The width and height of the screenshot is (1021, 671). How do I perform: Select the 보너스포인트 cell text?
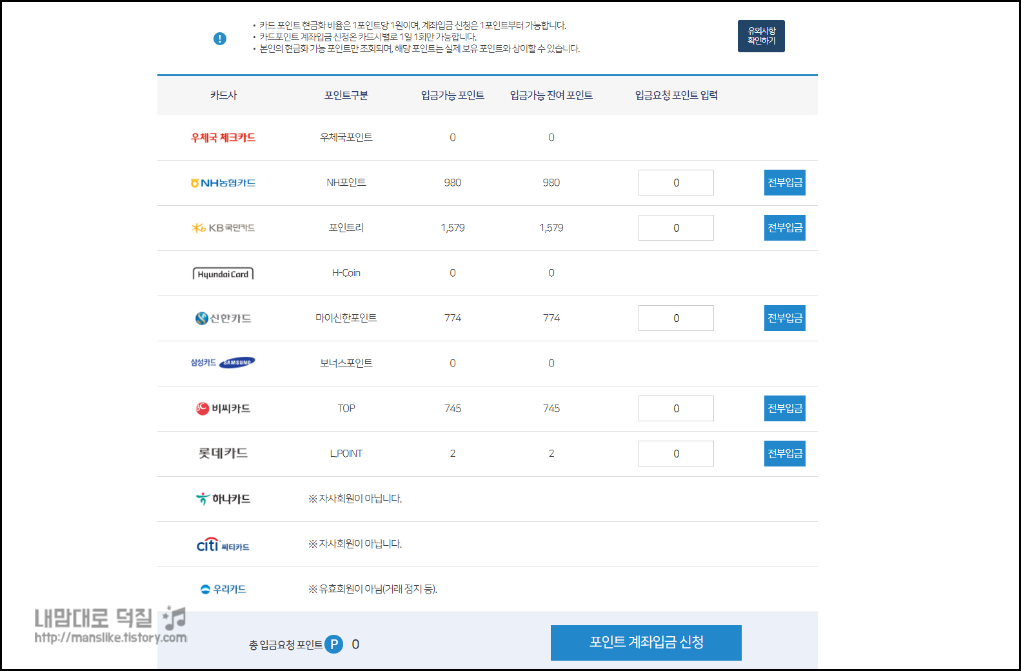tap(346, 363)
